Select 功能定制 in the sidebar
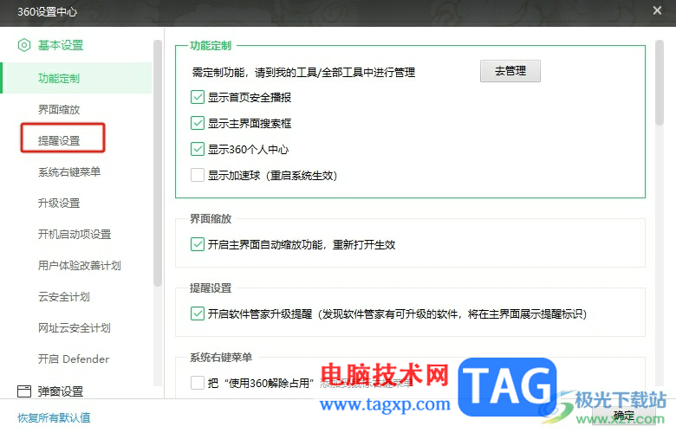 (77, 78)
